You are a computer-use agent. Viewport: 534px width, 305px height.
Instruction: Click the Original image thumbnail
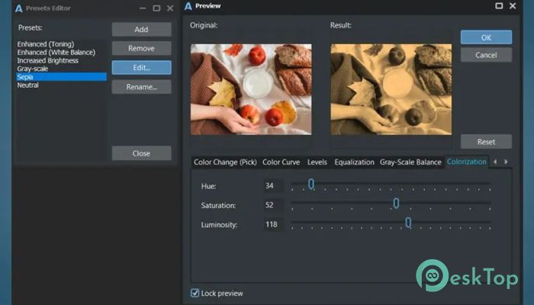[251, 89]
